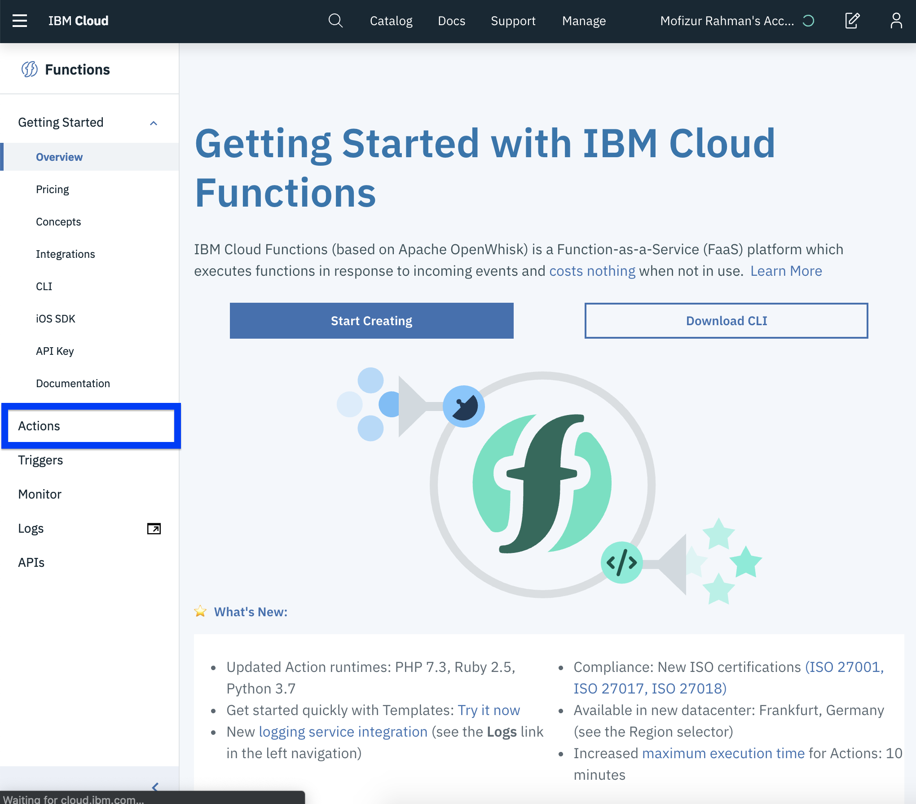Click the Getting Started with IBM Cloud Functions heading

pyautogui.click(x=485, y=168)
